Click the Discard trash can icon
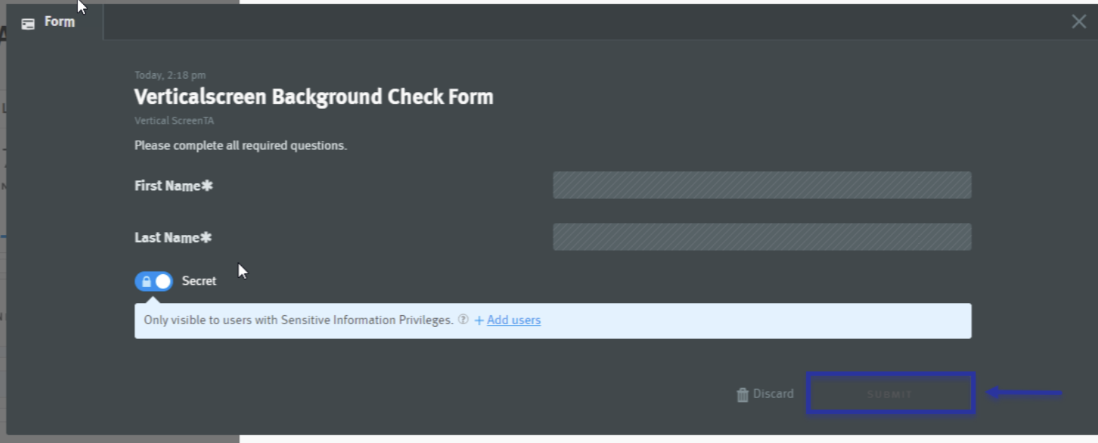The image size is (1098, 443). click(742, 394)
